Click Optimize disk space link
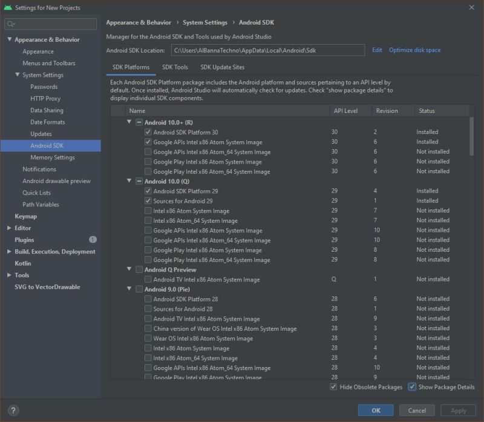484x422 pixels. click(x=414, y=50)
